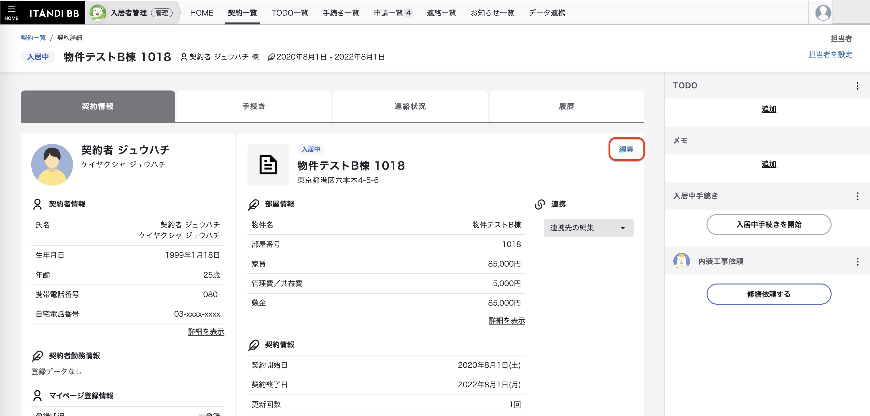Click the address 東京都港区六本木4-5-6

pos(338,180)
